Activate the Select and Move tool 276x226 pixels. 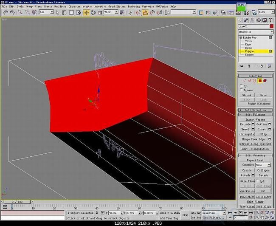click(x=87, y=12)
